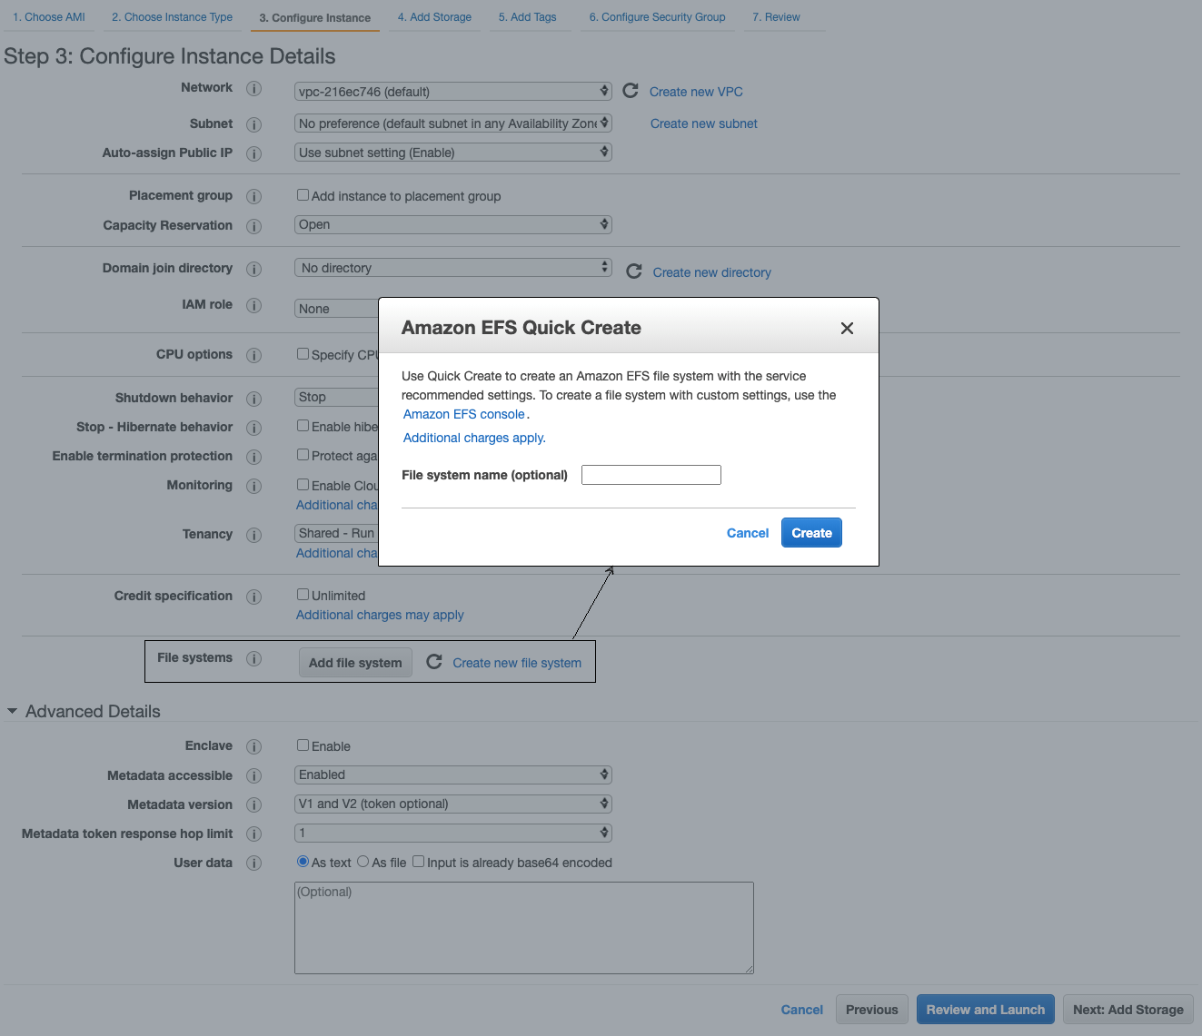This screenshot has height=1036, width=1202.
Task: Collapse the Advanced Details section
Action: (12, 711)
